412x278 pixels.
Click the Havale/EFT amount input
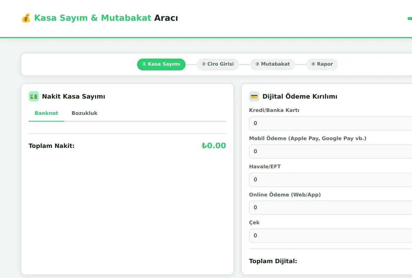click(330, 179)
